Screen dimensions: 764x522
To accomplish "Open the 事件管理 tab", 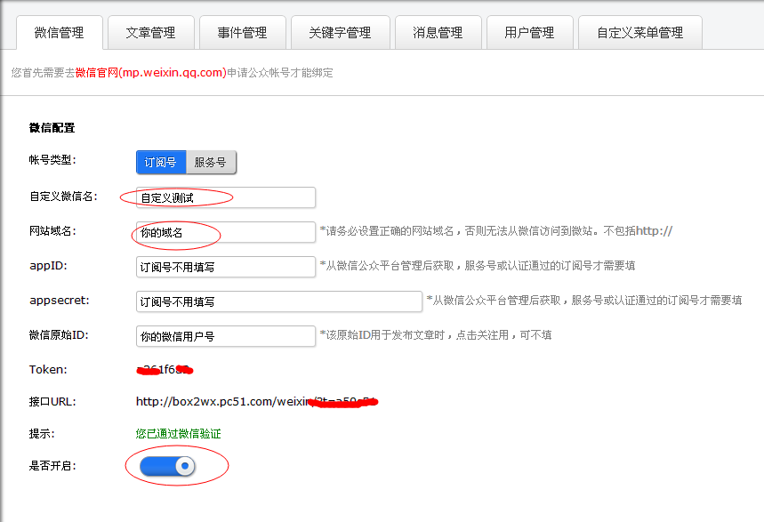I will click(243, 33).
